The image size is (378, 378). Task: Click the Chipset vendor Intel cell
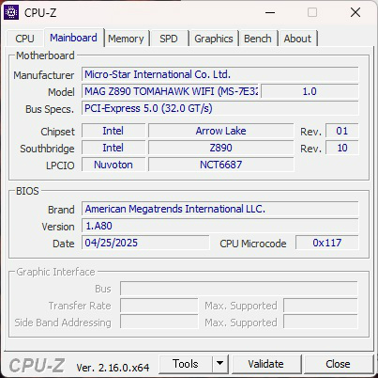(113, 131)
